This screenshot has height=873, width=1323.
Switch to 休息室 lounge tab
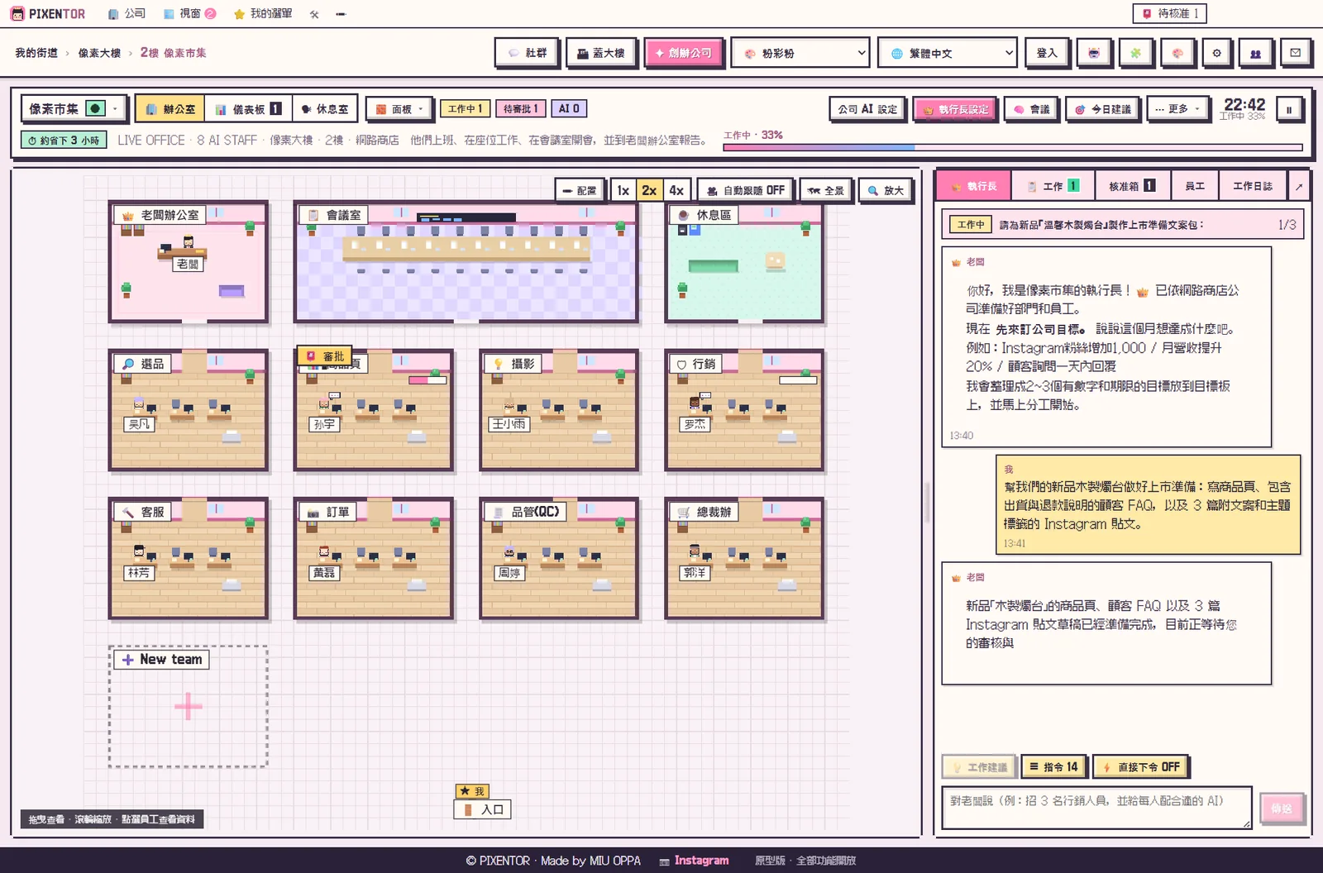coord(324,109)
